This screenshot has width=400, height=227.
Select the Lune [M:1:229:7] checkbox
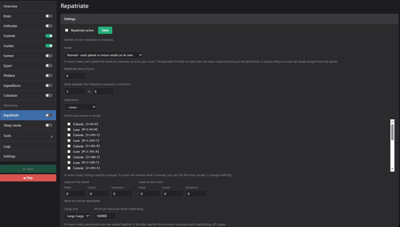[x=69, y=141]
